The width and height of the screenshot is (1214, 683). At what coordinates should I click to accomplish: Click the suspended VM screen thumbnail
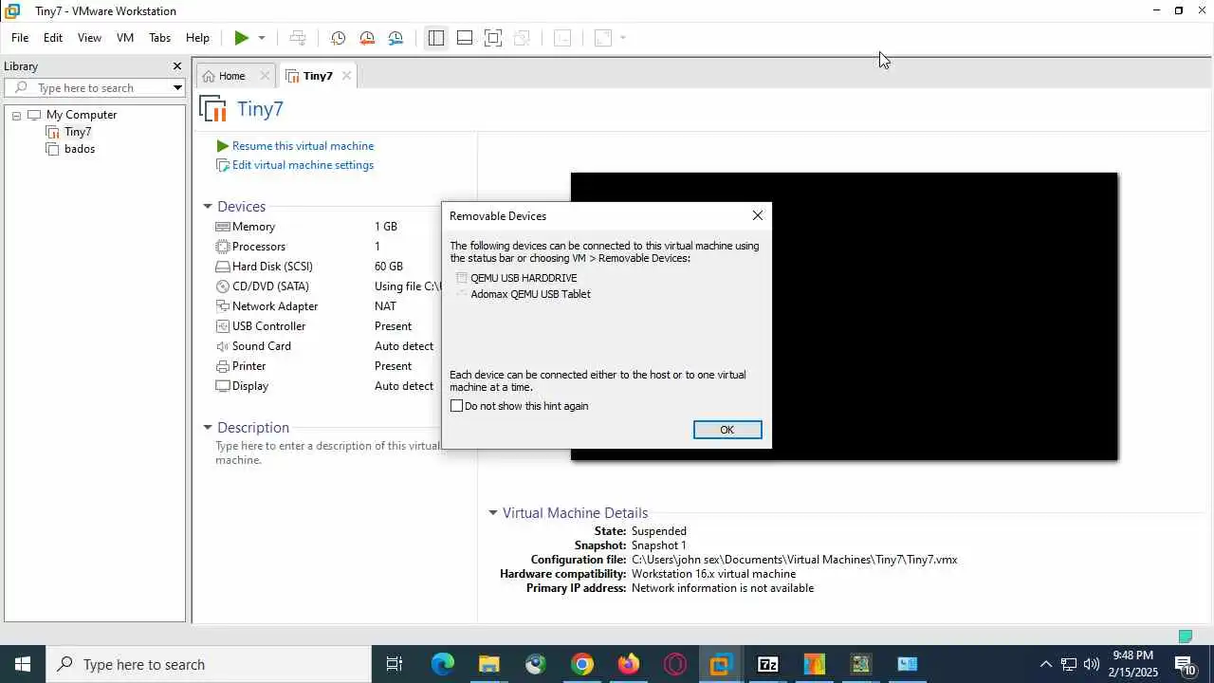click(844, 316)
